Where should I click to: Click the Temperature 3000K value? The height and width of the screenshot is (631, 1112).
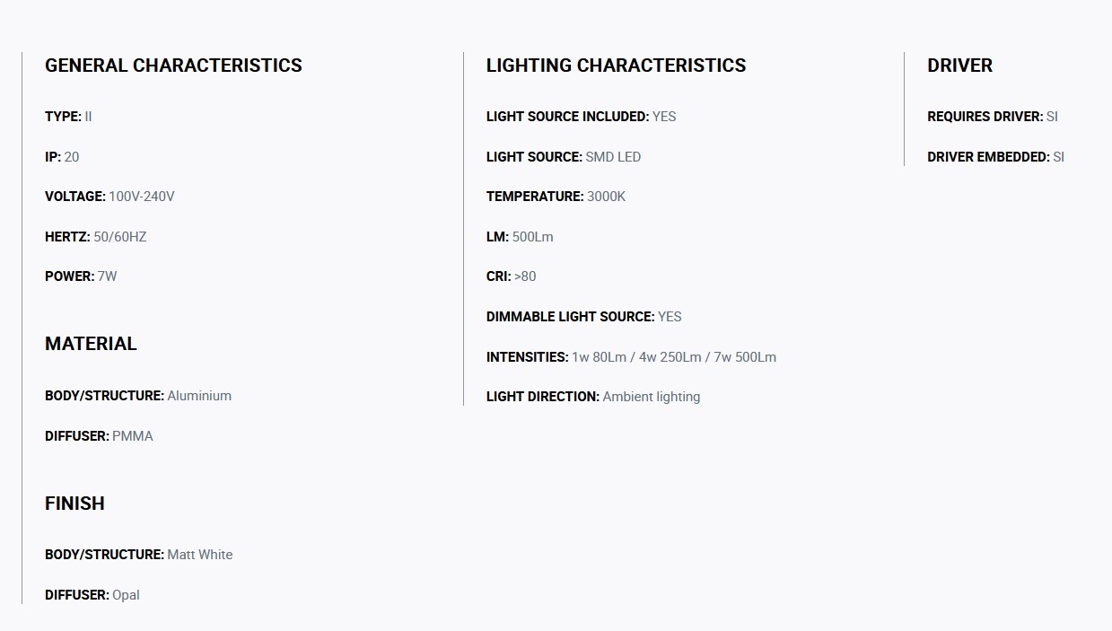click(606, 197)
